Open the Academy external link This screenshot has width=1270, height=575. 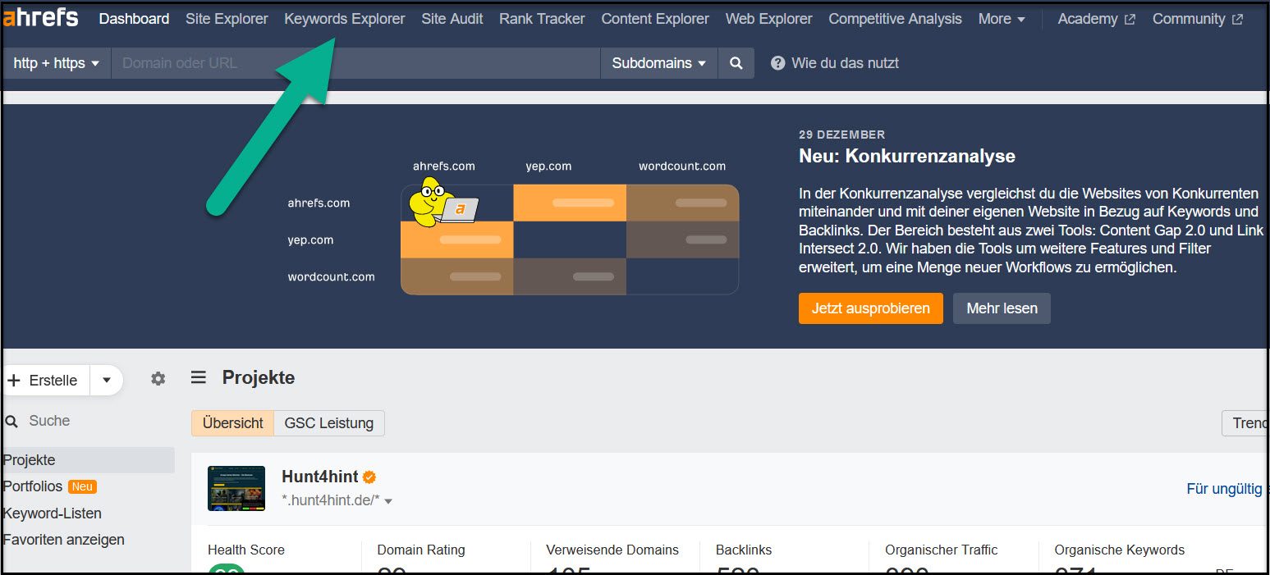1096,19
